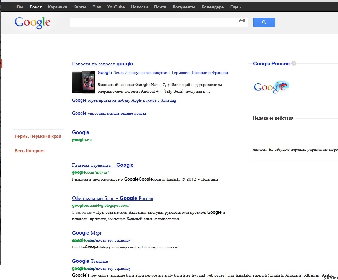Image resolution: width=338 pixels, height=280 pixels.
Task: Open the Nexus 7 news thumbnail
Action: [83, 82]
